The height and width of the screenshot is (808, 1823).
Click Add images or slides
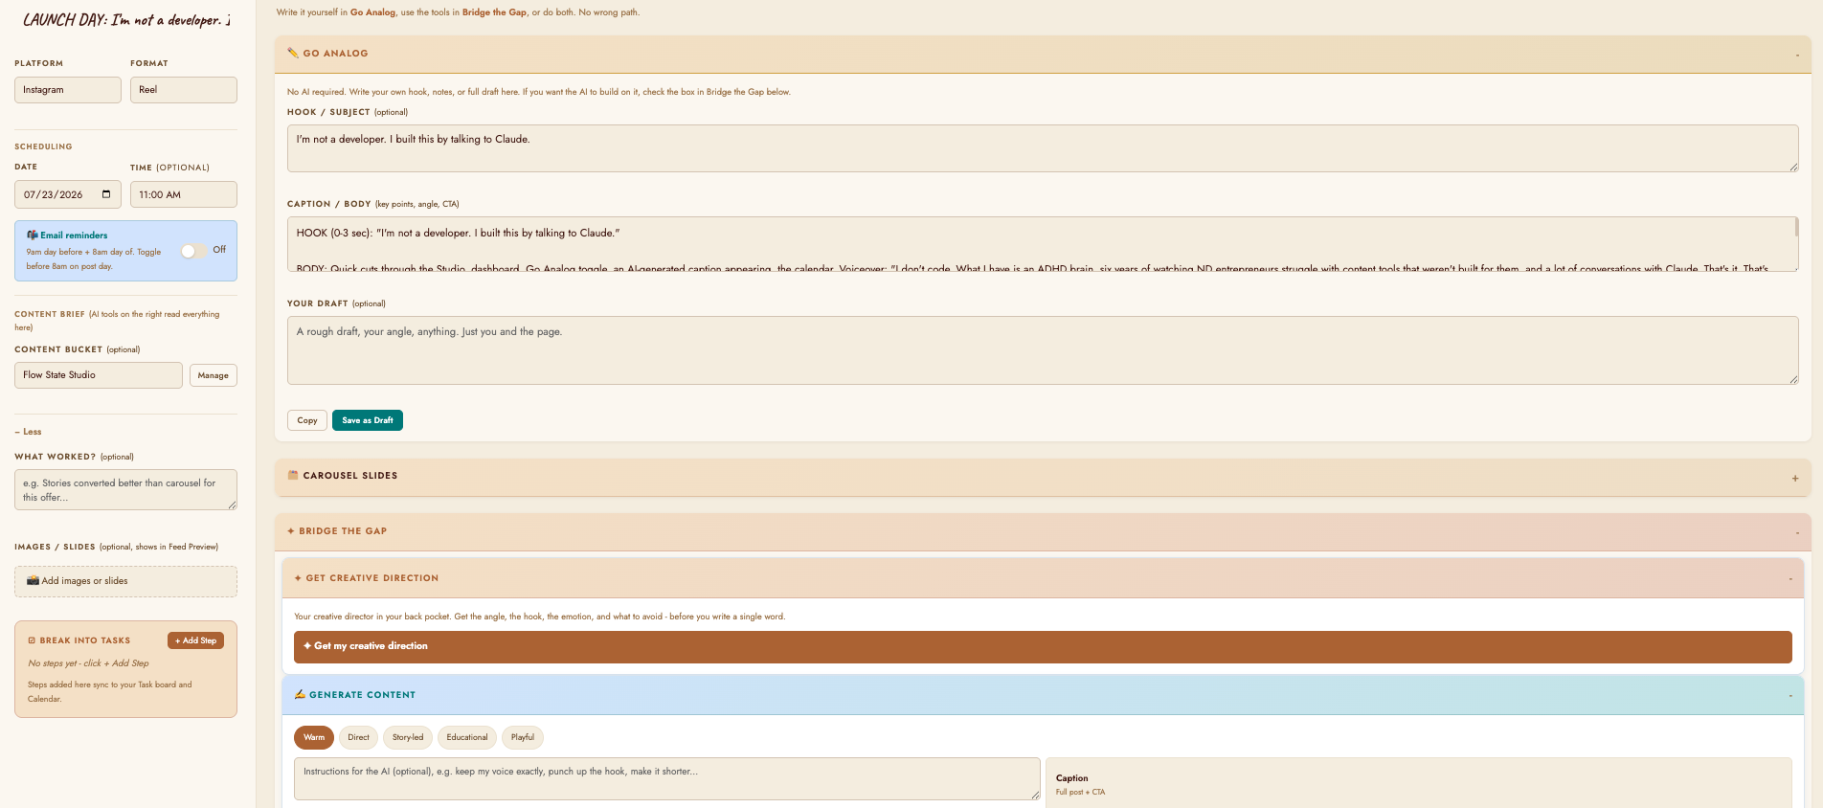[x=125, y=581]
